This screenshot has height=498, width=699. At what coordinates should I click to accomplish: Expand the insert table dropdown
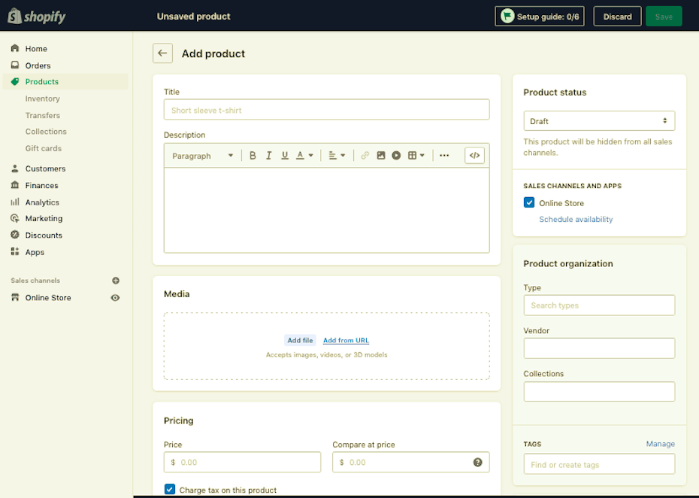[x=416, y=156]
